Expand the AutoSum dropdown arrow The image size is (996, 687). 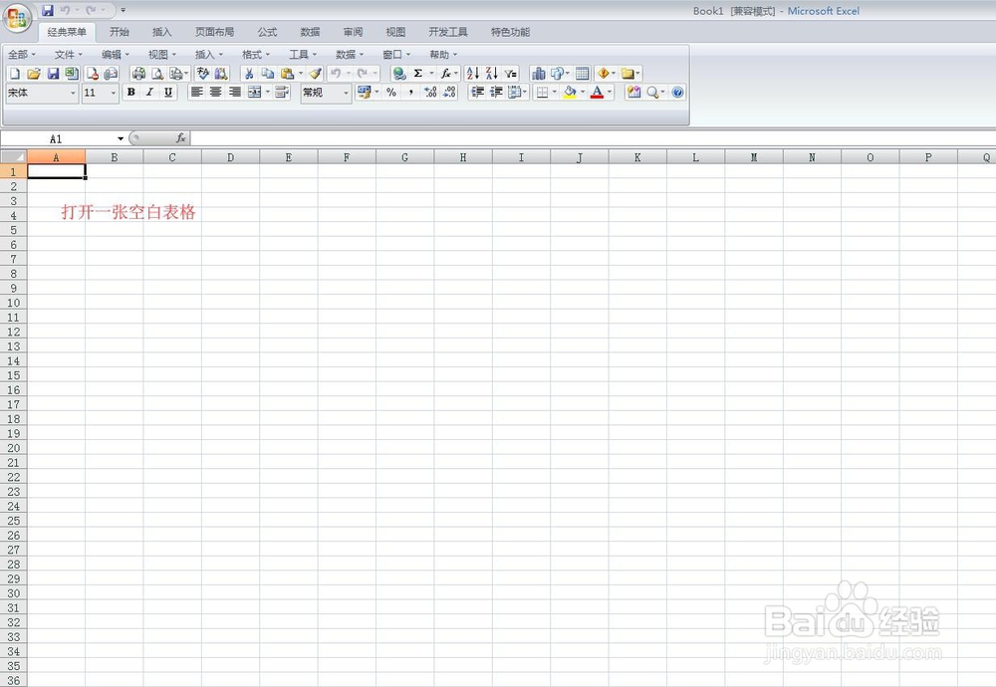click(x=432, y=74)
